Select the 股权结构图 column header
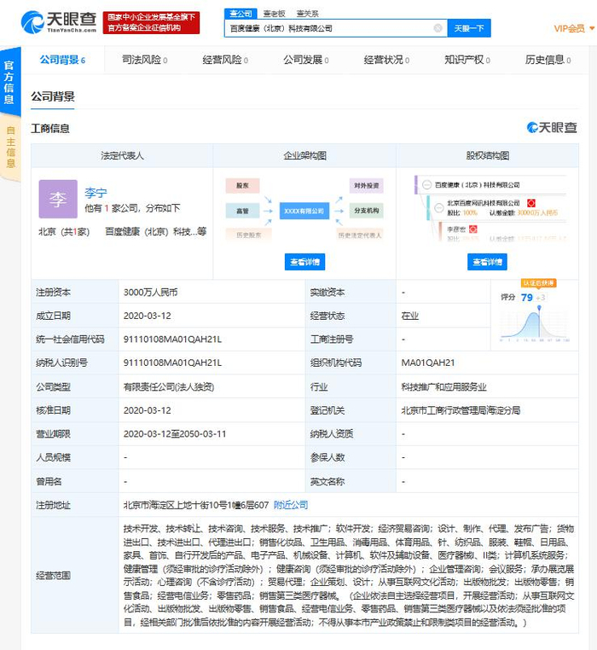 click(488, 156)
